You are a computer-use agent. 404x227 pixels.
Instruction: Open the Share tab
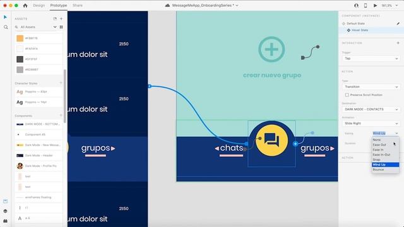77,6
